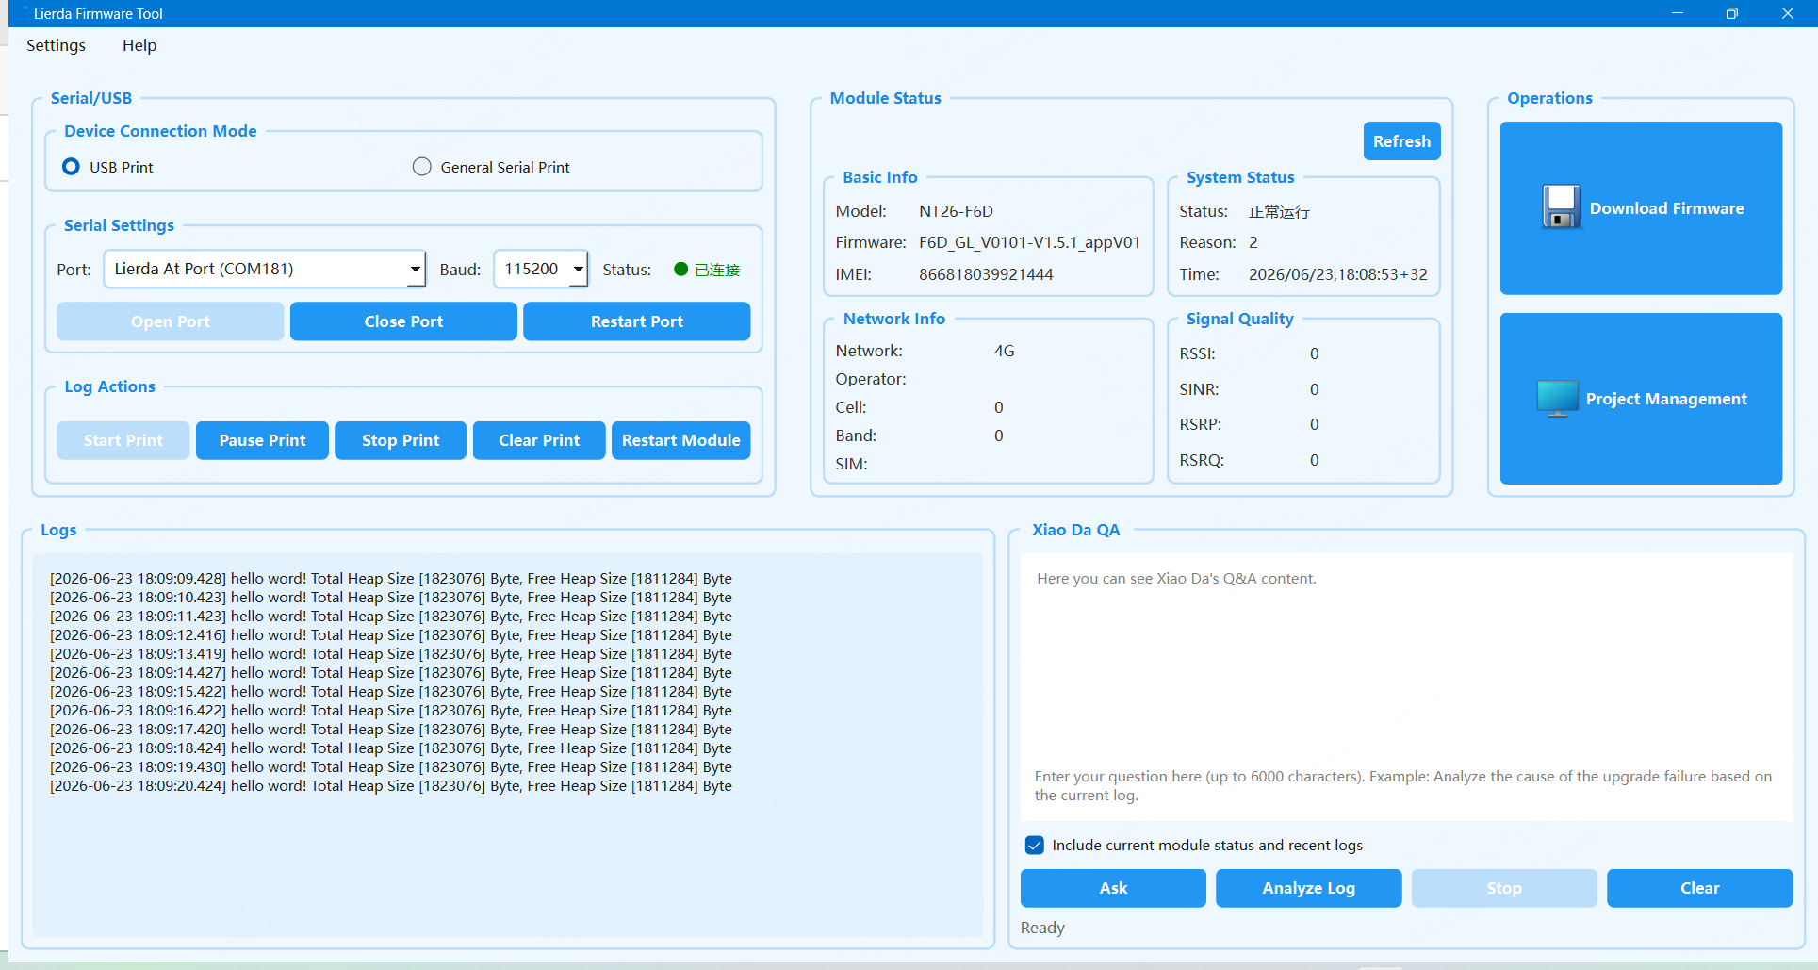This screenshot has width=1818, height=970.
Task: Click the monitor Project Management icon
Action: click(1557, 399)
